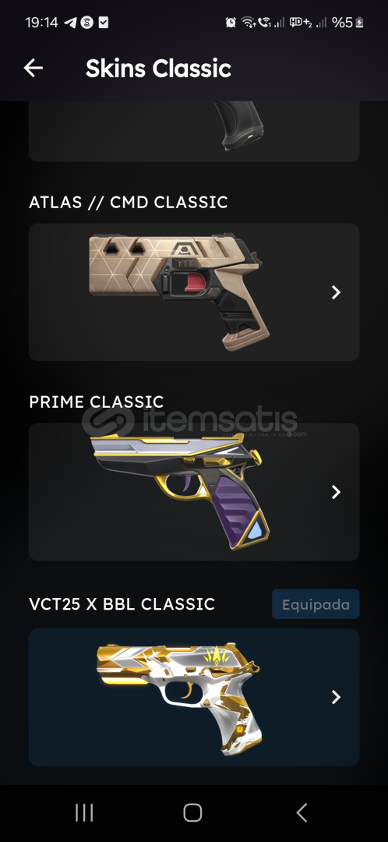Tap the VCT25 X BBL CLASSIC label

[x=122, y=604]
